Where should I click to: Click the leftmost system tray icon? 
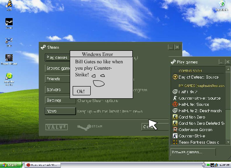coord(204,165)
